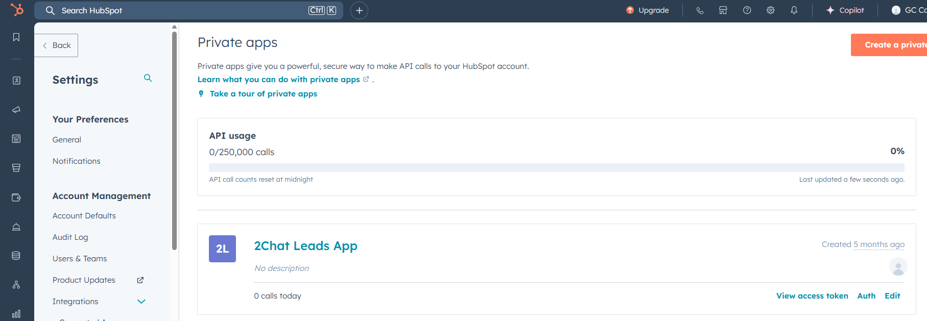
Task: Click the 'Private apps' heading
Action: tap(237, 43)
